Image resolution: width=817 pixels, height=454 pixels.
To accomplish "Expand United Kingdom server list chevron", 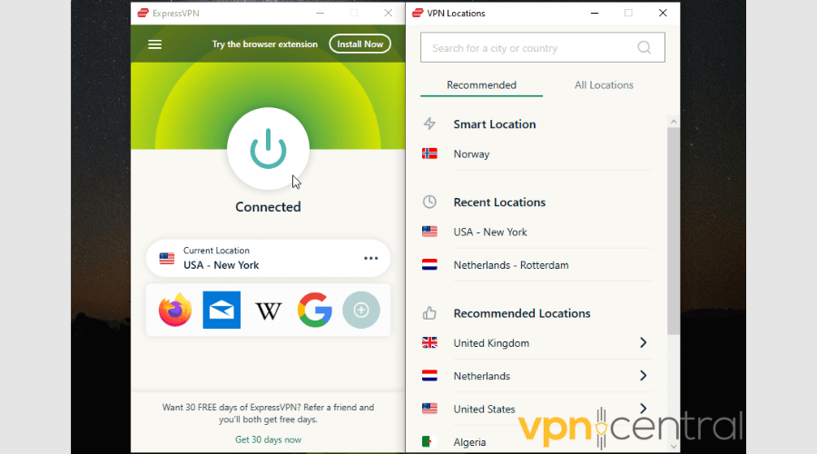I will pyautogui.click(x=643, y=342).
